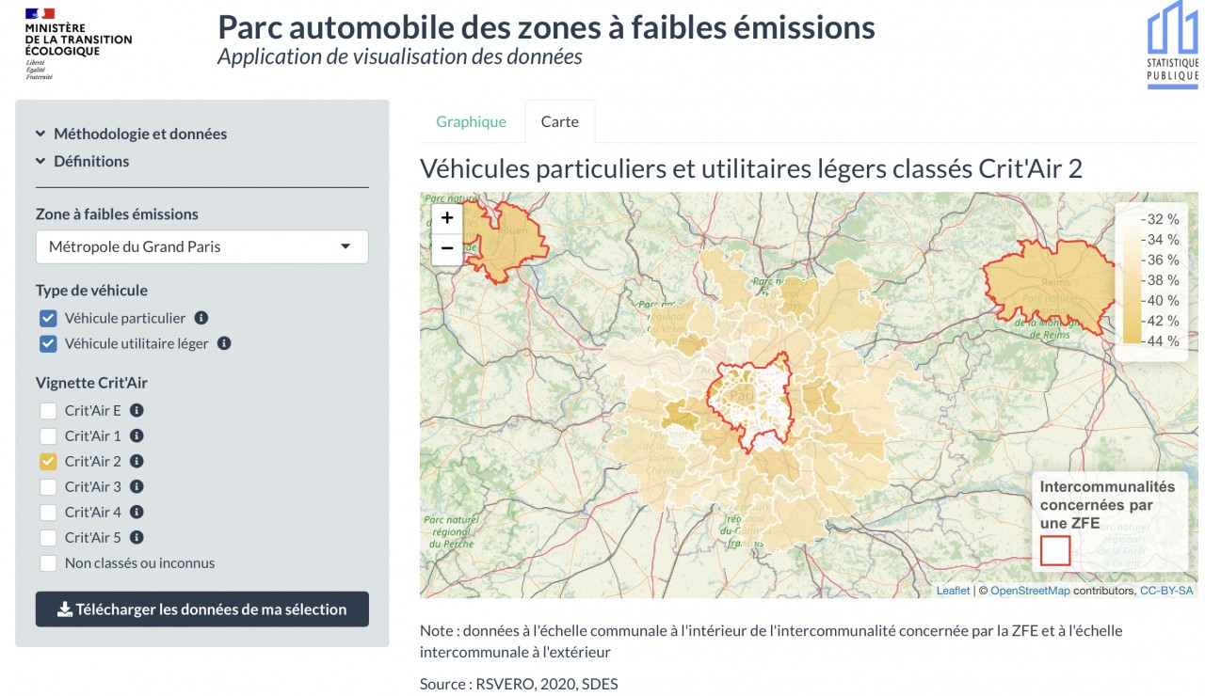
Task: Click the 'Vignette Crit'Air' heading
Action: [91, 383]
